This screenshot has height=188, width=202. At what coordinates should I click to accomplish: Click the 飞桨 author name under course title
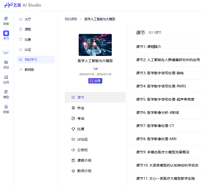[x=95, y=69]
